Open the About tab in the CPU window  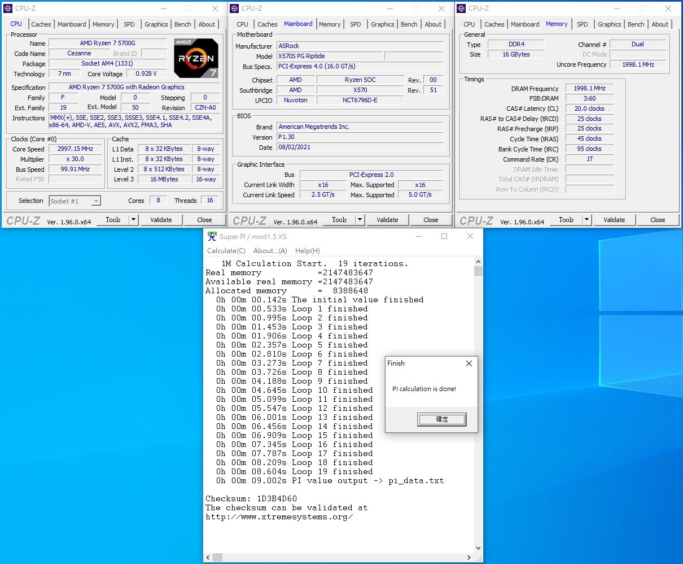[x=207, y=24]
